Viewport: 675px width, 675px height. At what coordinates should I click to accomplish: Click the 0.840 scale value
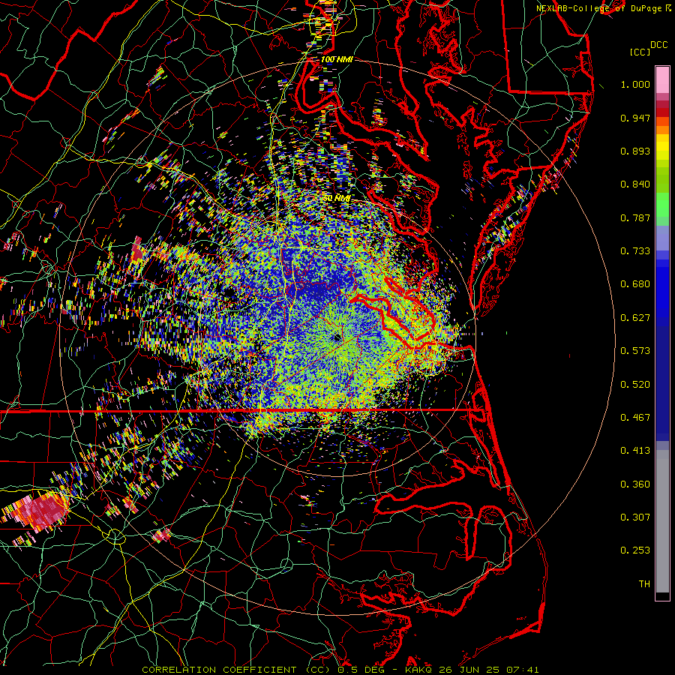click(635, 184)
